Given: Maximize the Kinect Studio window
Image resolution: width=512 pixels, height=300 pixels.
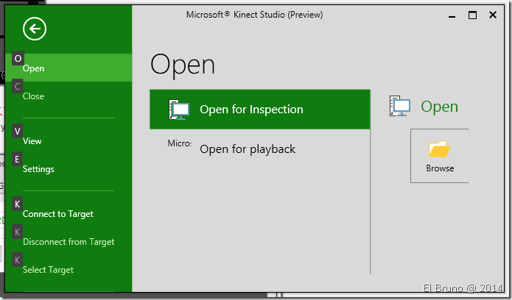Looking at the screenshot, I should (473, 15).
